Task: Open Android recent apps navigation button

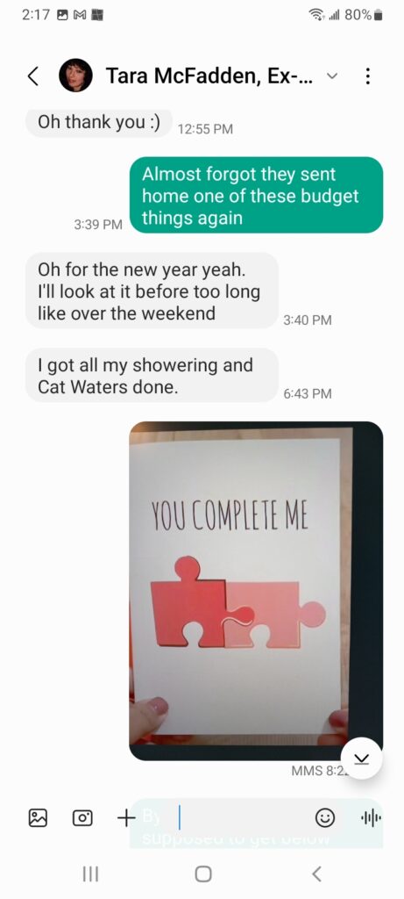Action: pos(90,874)
